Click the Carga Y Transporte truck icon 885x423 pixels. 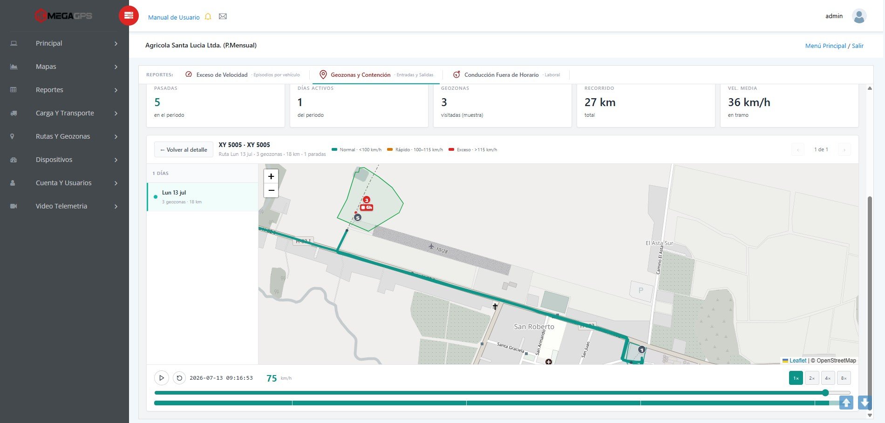tap(14, 113)
